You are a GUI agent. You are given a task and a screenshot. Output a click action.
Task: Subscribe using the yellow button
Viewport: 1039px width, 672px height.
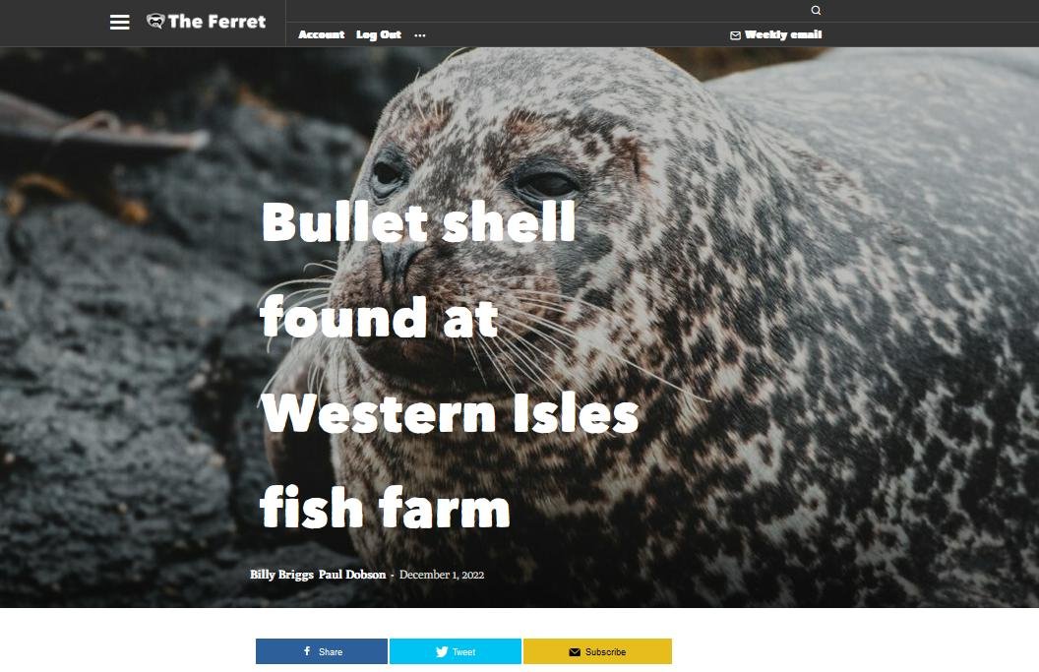(x=597, y=651)
